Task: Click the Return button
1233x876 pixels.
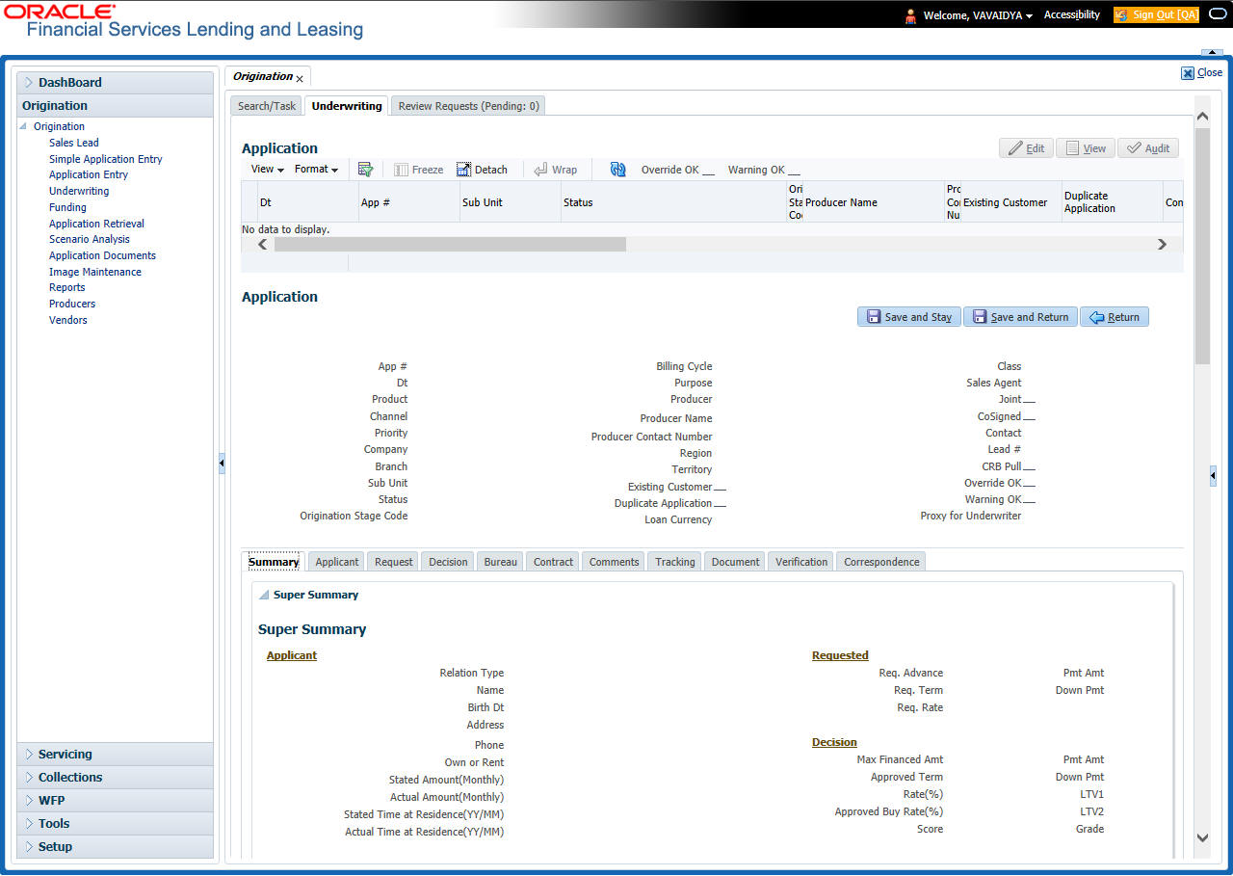Action: click(1114, 317)
